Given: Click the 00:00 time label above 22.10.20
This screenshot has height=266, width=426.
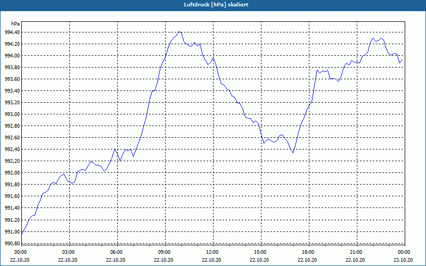Looking at the screenshot, I should click(20, 252).
